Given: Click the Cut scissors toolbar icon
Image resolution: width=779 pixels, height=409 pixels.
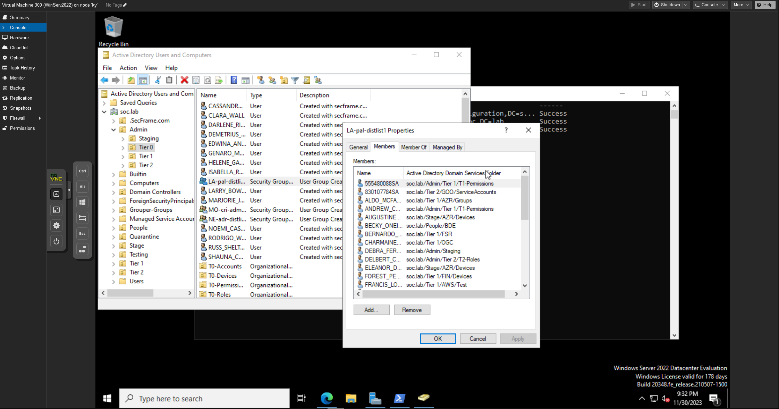Looking at the screenshot, I should [158, 80].
